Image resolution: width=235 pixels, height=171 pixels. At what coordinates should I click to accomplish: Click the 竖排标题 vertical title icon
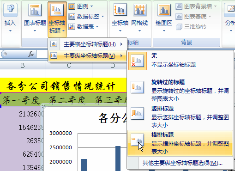point(138,114)
